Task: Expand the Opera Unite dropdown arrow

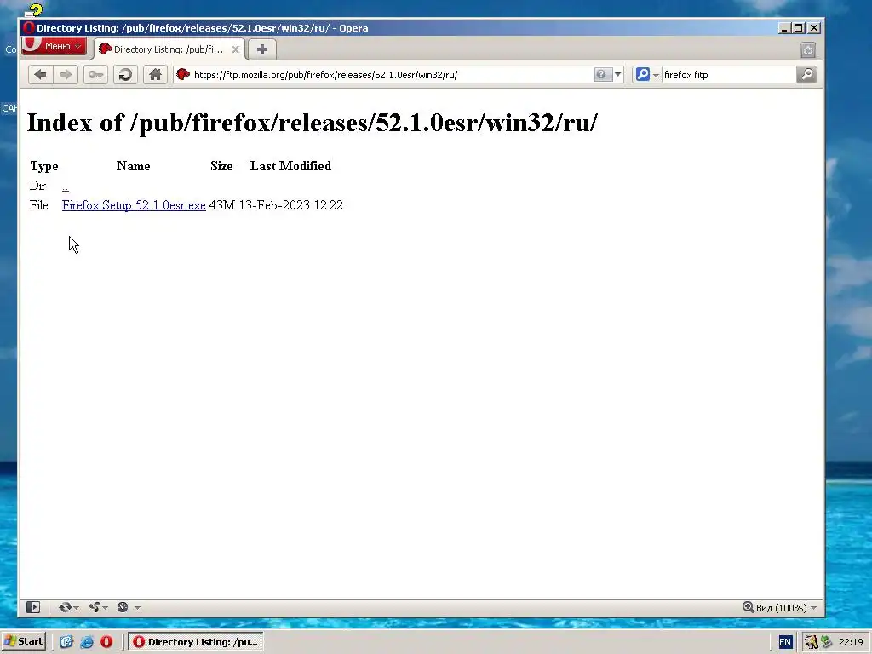Action: 105,608
